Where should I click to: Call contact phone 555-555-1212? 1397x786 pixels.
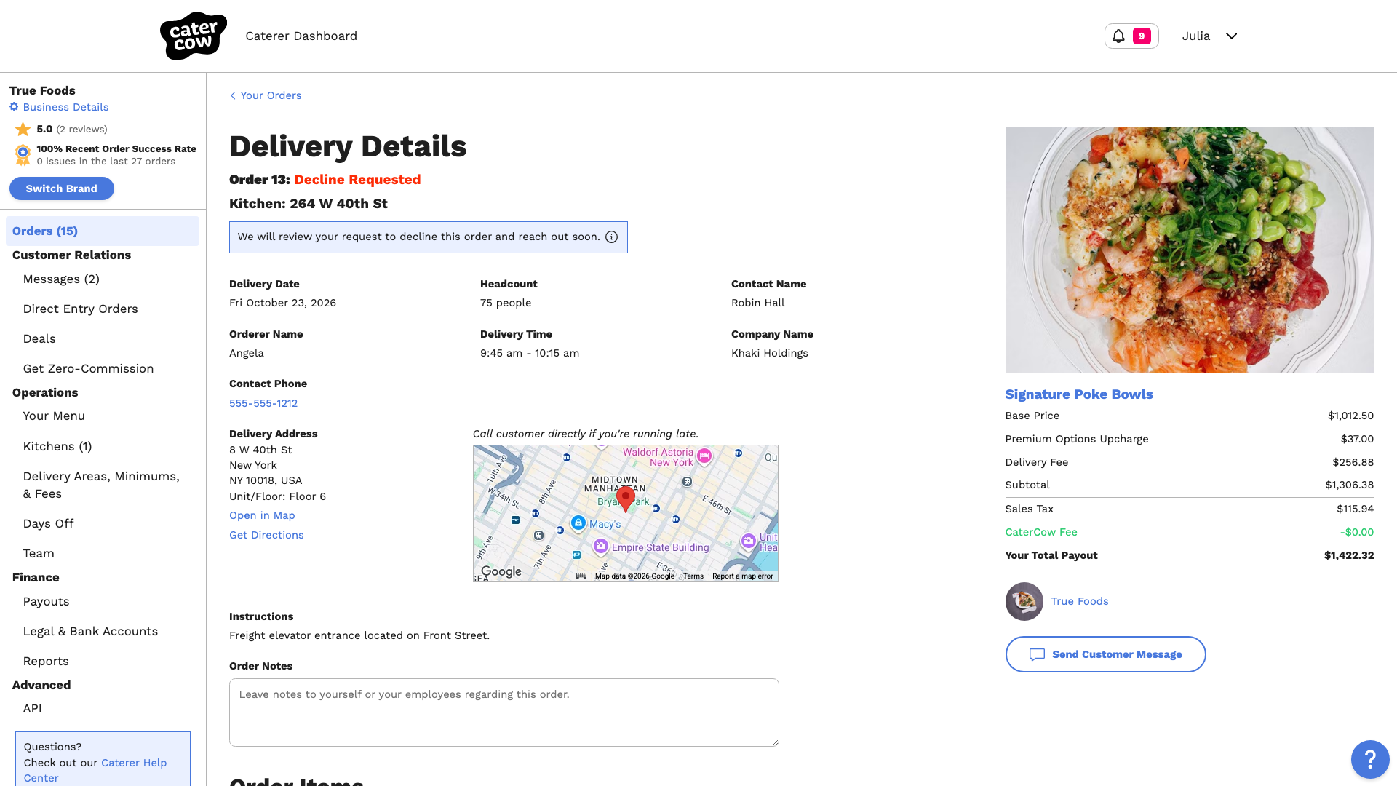263,403
